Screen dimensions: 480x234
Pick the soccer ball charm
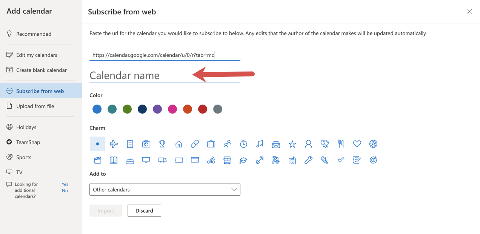373,144
